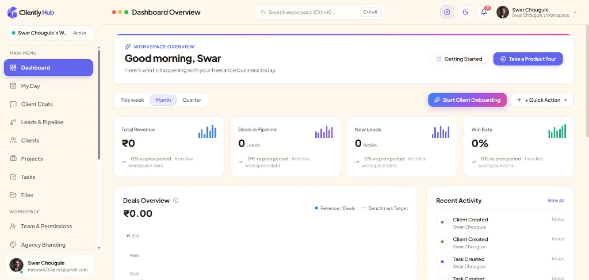The width and height of the screenshot is (589, 280).
Task: Click the Active workspace status badge
Action: tap(79, 33)
